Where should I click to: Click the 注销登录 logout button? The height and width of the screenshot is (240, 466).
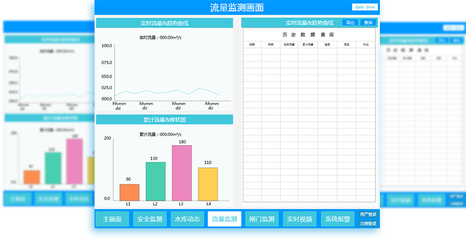(368, 223)
